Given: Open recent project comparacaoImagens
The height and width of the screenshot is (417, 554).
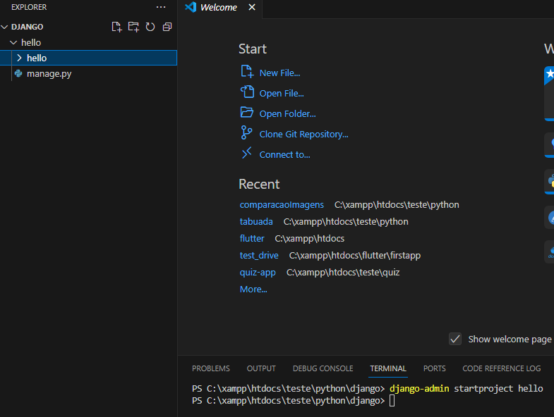Looking at the screenshot, I should pyautogui.click(x=282, y=204).
